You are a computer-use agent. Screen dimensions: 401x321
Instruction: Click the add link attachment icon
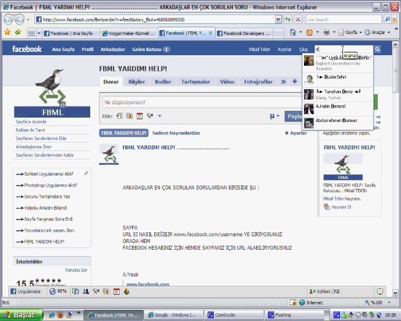(x=119, y=116)
